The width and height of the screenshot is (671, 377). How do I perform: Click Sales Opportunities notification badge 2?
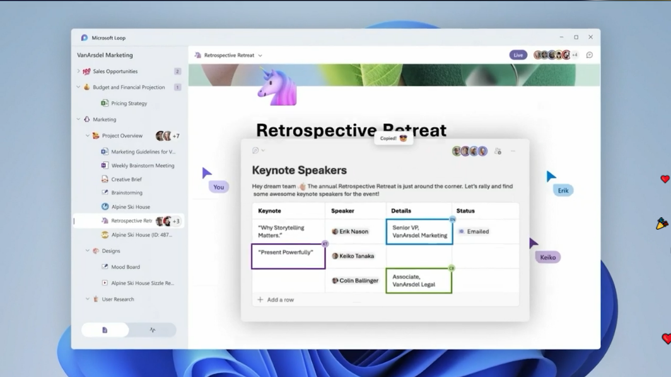point(177,71)
